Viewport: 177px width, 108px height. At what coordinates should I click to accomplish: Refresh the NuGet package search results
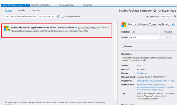click(x=58, y=16)
